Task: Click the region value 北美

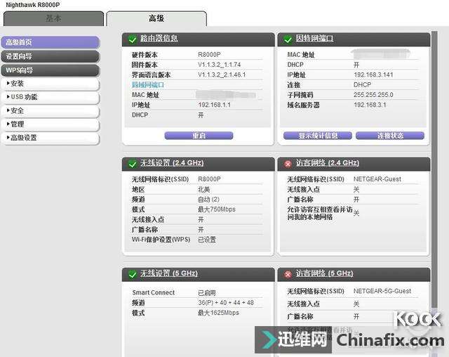Action: coord(204,190)
